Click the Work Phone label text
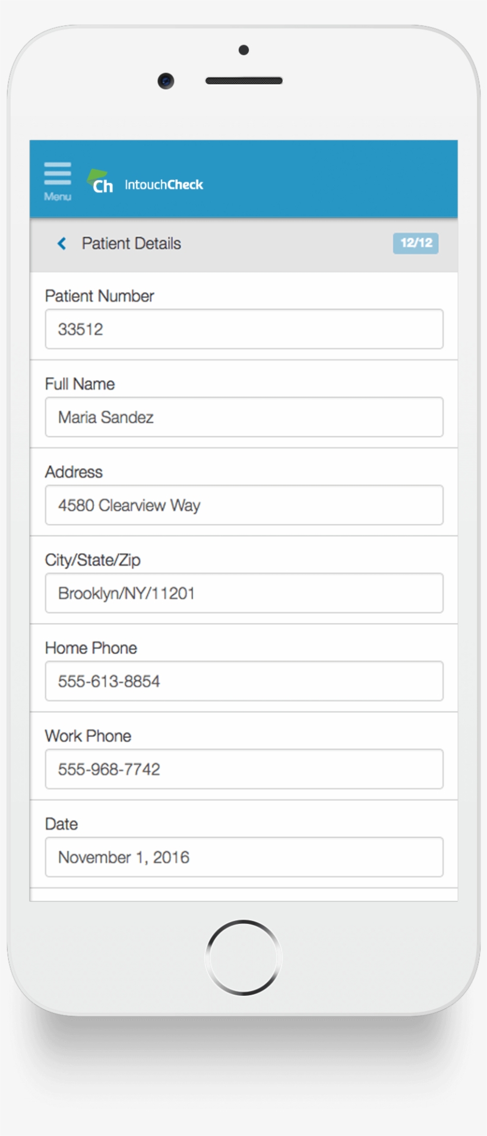The height and width of the screenshot is (1136, 487). [88, 736]
